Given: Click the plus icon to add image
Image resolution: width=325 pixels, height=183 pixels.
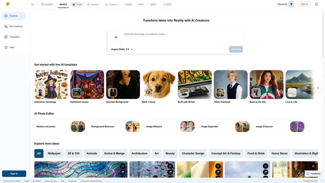Looking at the screenshot, I should point(116,37).
